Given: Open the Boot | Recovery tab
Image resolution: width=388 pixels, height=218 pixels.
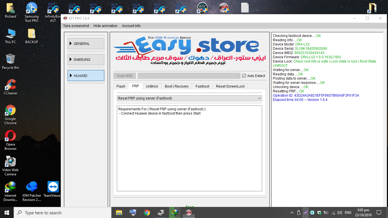Looking at the screenshot, I should click(177, 86).
